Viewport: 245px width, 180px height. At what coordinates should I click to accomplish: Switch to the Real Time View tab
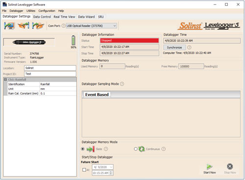point(64,17)
